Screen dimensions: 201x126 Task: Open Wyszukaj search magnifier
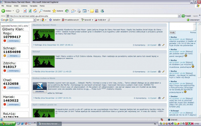click(45, 11)
